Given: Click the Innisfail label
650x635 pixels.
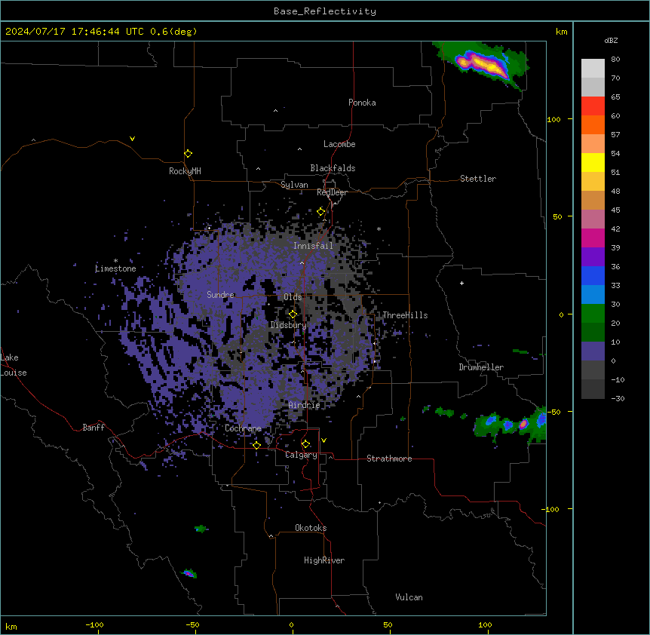Looking at the screenshot, I should (x=313, y=246).
